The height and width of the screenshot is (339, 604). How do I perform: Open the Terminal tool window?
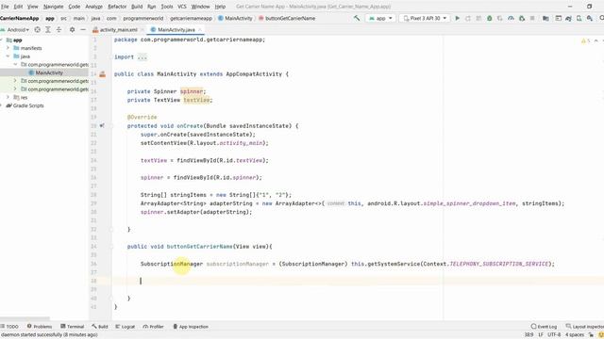(x=73, y=327)
